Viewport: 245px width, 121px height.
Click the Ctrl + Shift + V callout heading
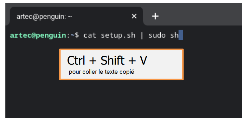pyautogui.click(x=107, y=60)
